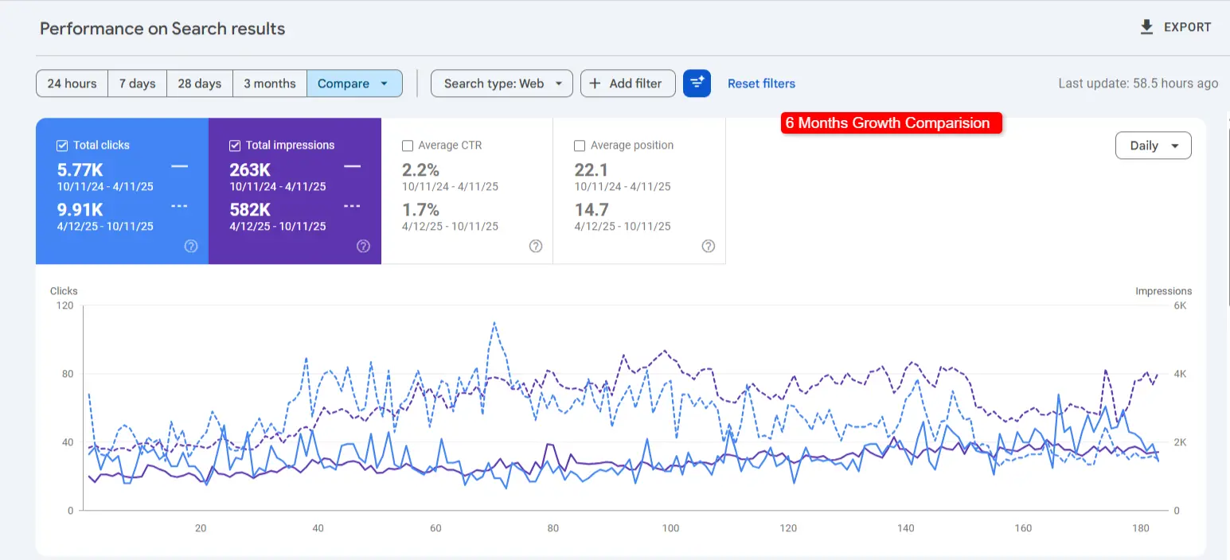Click the Total impressions help icon

click(x=364, y=246)
